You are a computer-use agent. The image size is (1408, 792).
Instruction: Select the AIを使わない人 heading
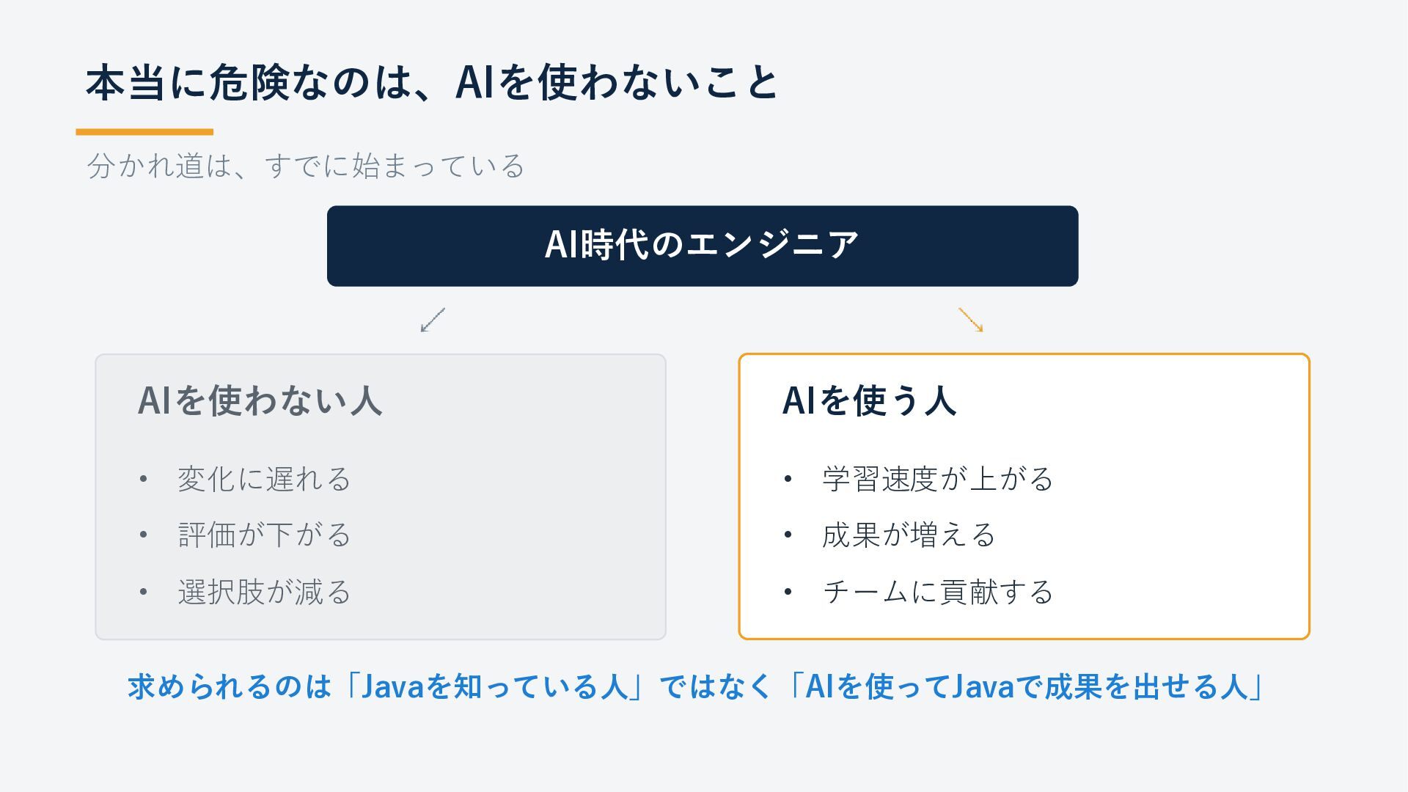[x=260, y=400]
